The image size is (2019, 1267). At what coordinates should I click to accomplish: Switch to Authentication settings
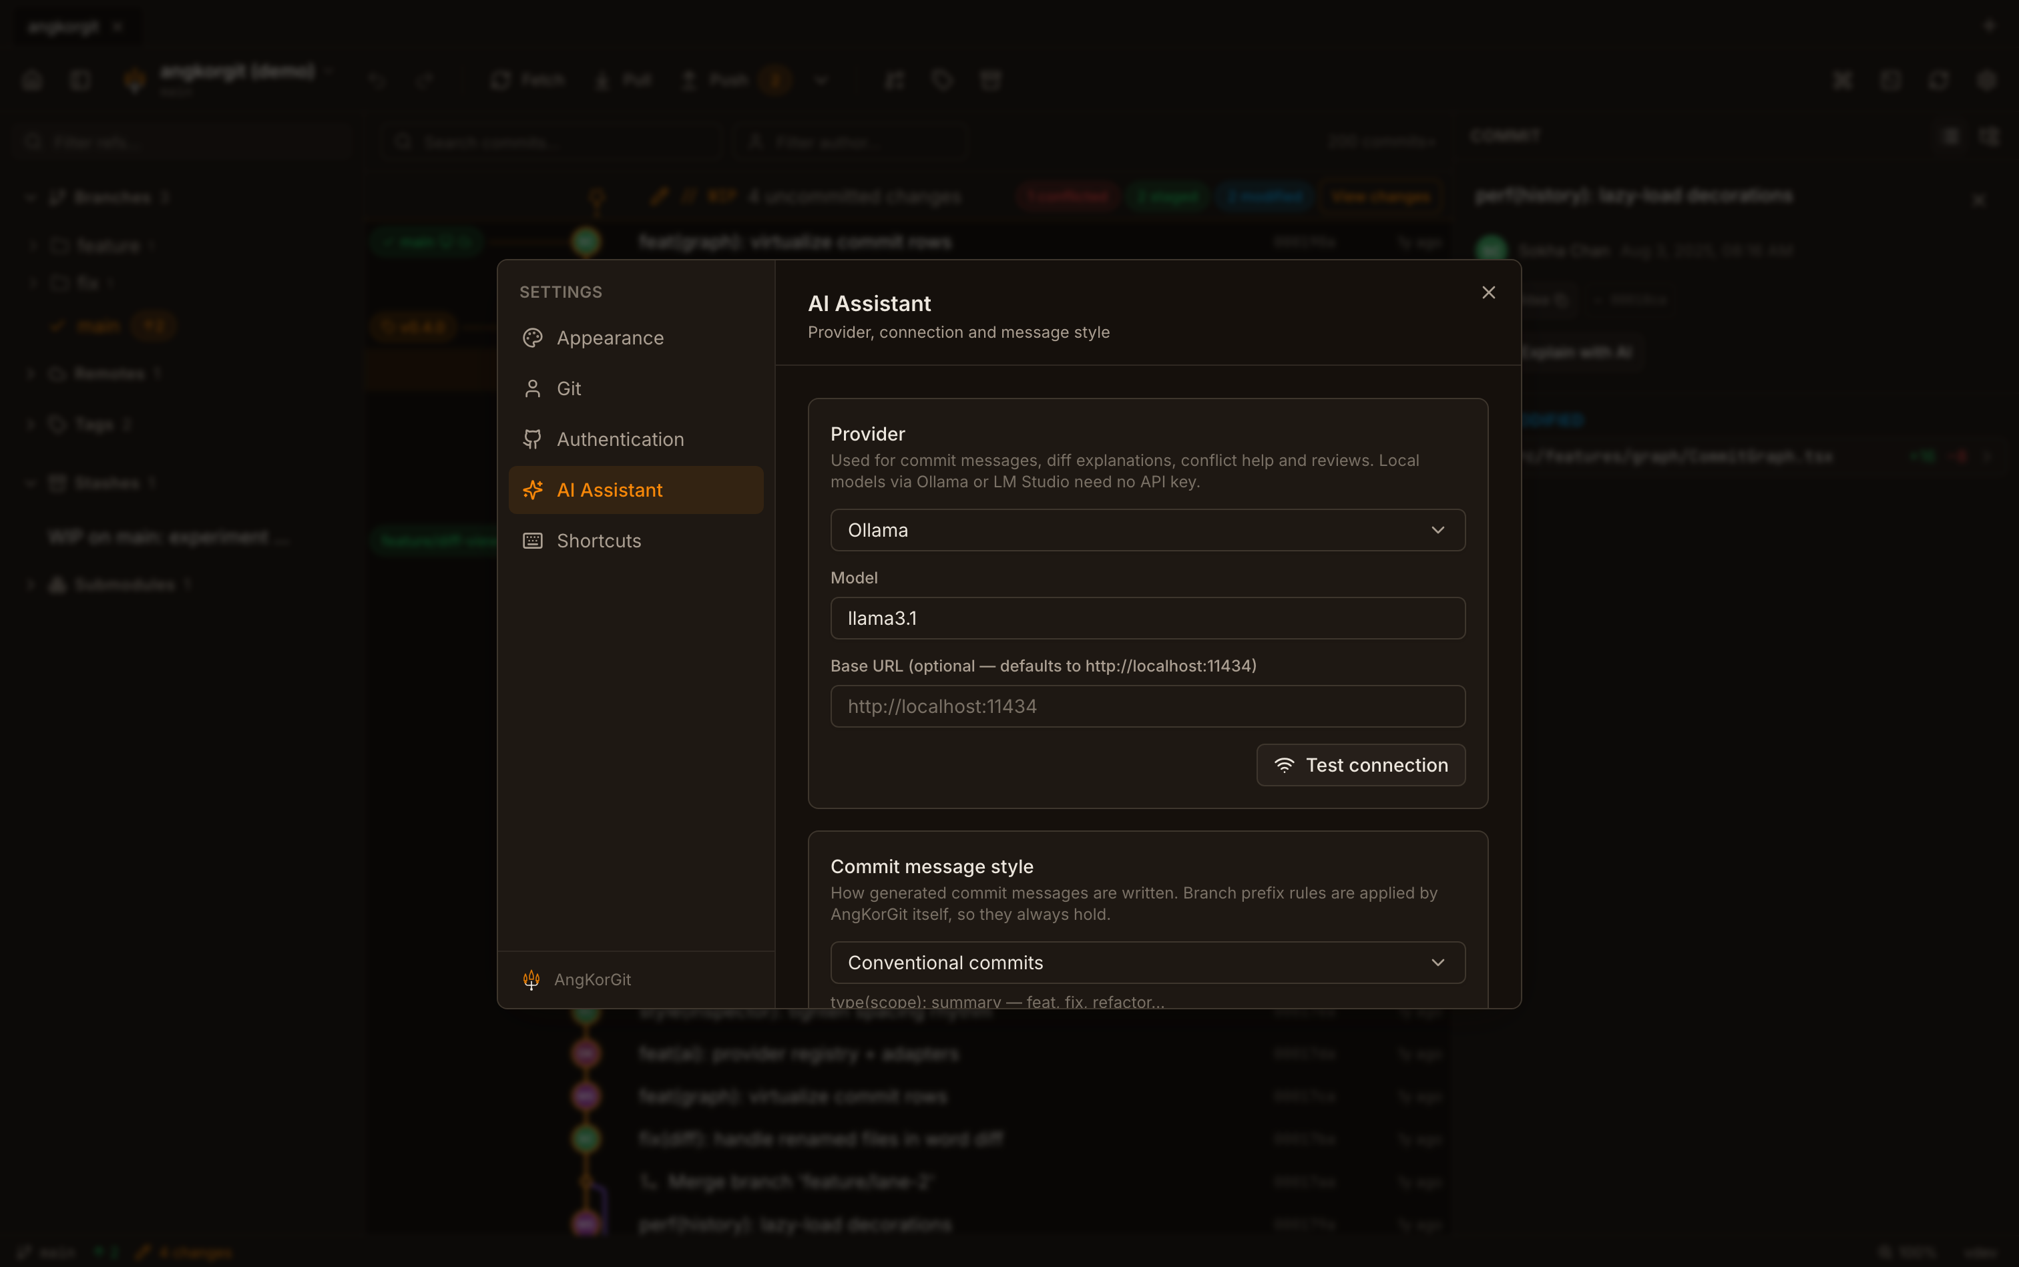[636, 439]
